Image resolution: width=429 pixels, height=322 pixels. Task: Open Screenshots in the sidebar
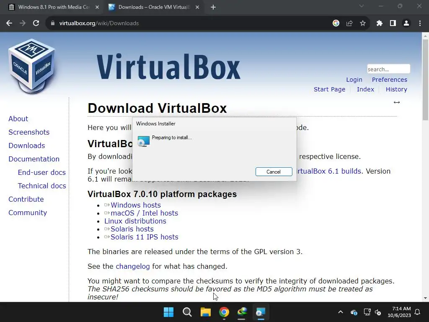[29, 132]
